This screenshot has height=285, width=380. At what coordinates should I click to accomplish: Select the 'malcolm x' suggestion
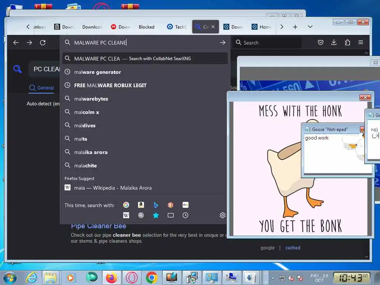point(145,112)
